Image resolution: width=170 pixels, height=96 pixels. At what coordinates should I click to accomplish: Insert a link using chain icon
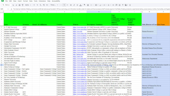[x=113, y=5]
